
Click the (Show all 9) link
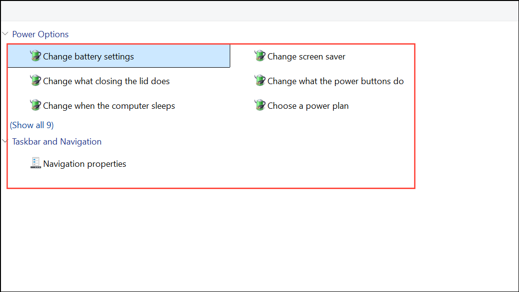(31, 125)
